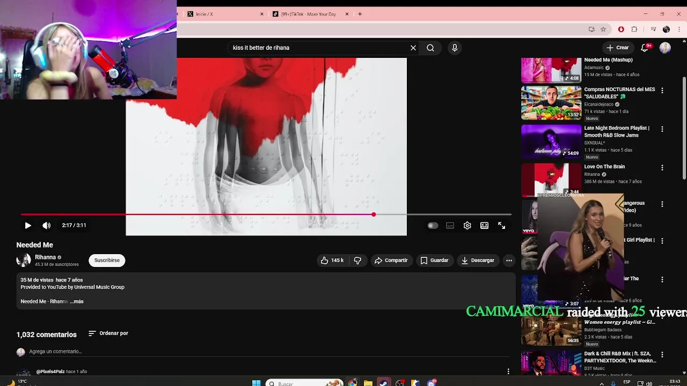Click the ESP language indicator
The height and width of the screenshot is (386, 687).
coord(627,382)
